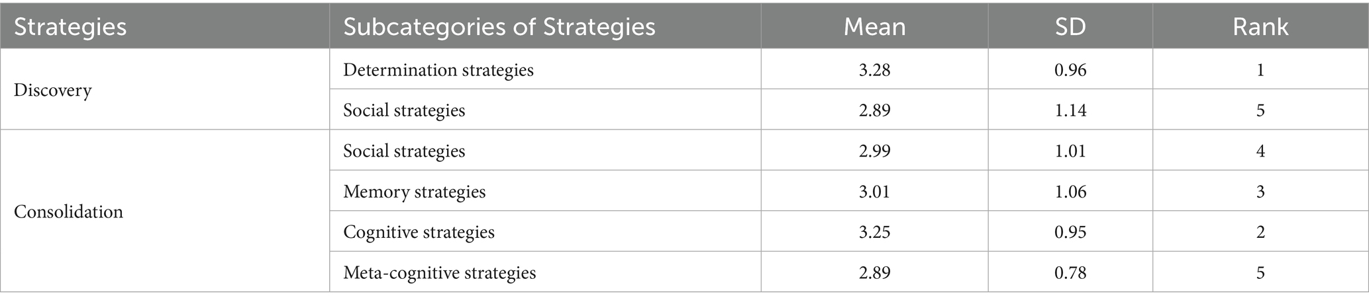Click the Strategies column header
The image size is (1369, 304).
(70, 27)
